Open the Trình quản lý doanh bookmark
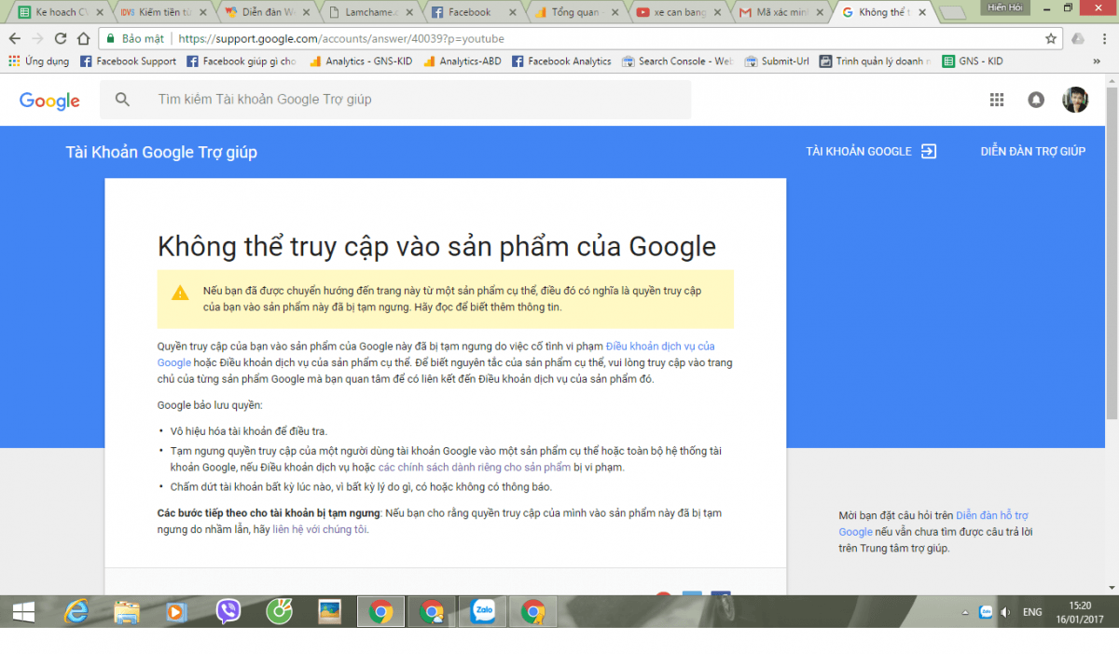 click(875, 61)
